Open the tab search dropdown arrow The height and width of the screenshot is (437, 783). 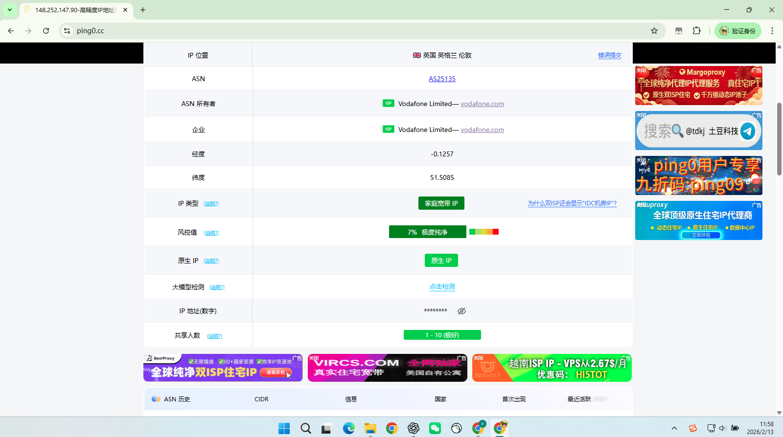[9, 10]
